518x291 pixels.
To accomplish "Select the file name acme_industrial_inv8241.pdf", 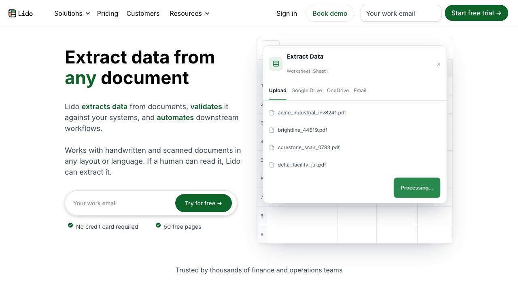I will 312,113.
